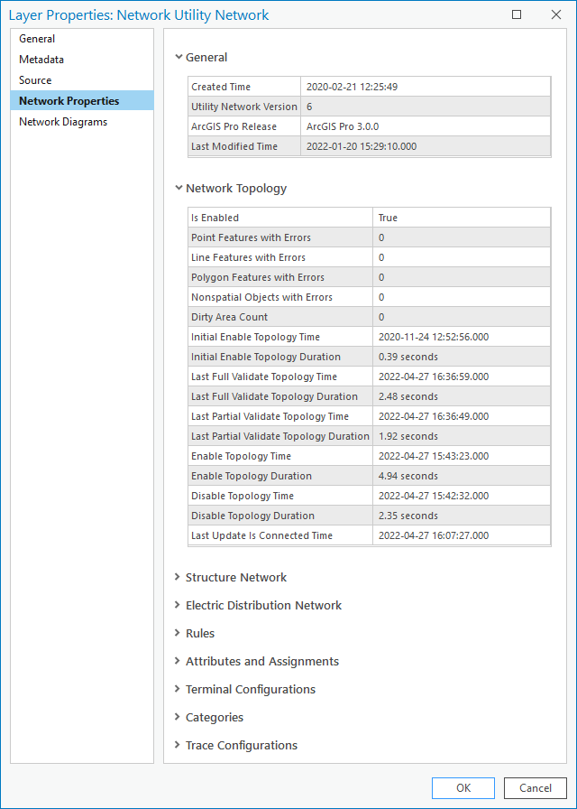The image size is (577, 809).
Task: Select the Is Enabled value cell
Action: click(x=461, y=218)
